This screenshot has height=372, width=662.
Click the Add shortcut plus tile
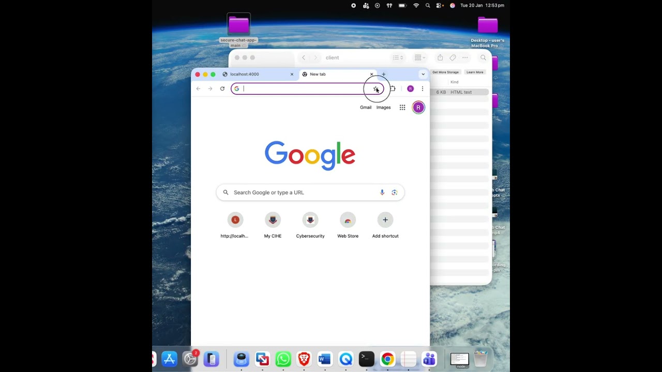385,226
